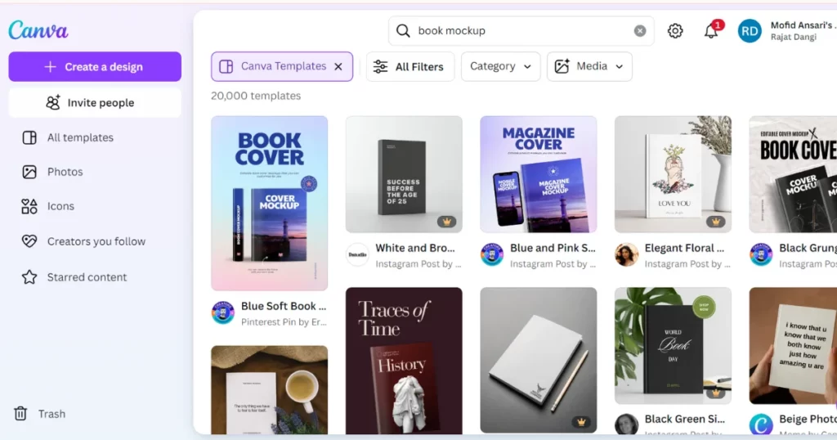Click Pinterest Pin by Er... subtitle

(x=284, y=322)
